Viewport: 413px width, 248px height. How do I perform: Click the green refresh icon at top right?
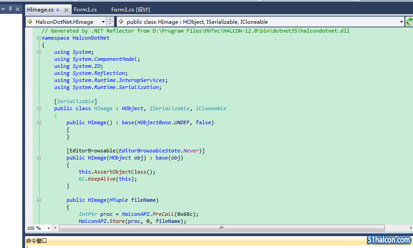(409, 22)
